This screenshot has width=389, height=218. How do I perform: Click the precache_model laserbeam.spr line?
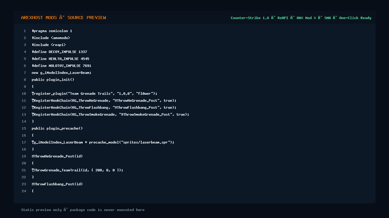[103, 142]
